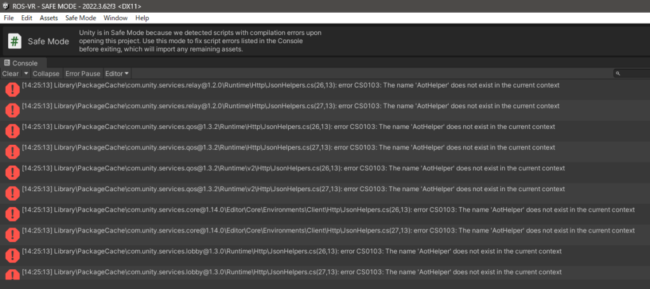The height and width of the screenshot is (289, 650).
Task: Click the Console tab icon
Action: 7,63
